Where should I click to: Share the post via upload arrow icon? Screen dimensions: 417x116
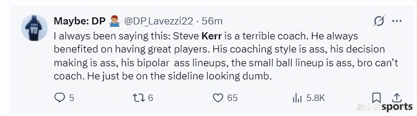point(397,97)
